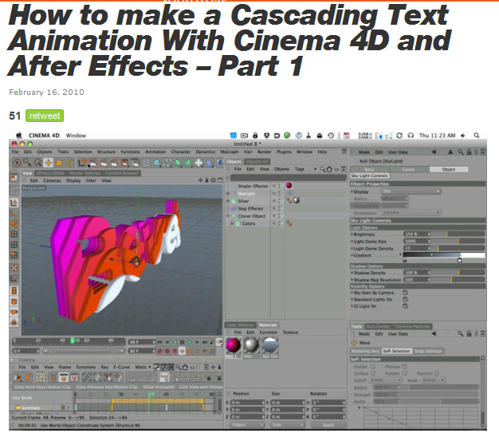Open the Cascading Text Animation article title

pyautogui.click(x=229, y=41)
